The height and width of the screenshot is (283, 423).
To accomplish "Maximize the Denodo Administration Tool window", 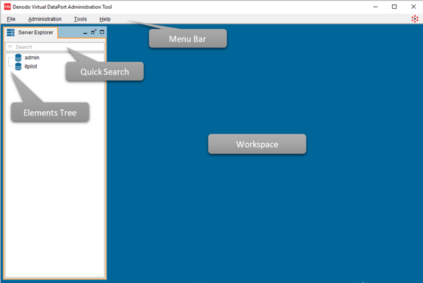I will 394,7.
